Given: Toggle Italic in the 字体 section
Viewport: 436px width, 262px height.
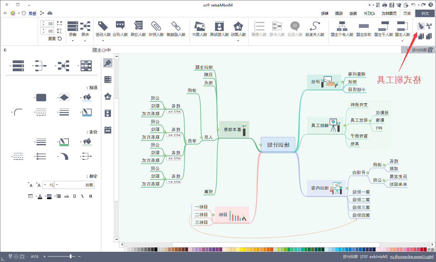Looking at the screenshot, I should click(x=82, y=196).
